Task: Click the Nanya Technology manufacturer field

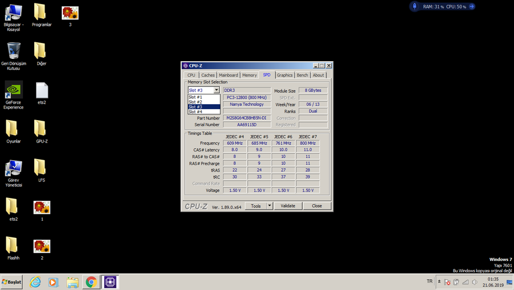Action: tap(247, 104)
